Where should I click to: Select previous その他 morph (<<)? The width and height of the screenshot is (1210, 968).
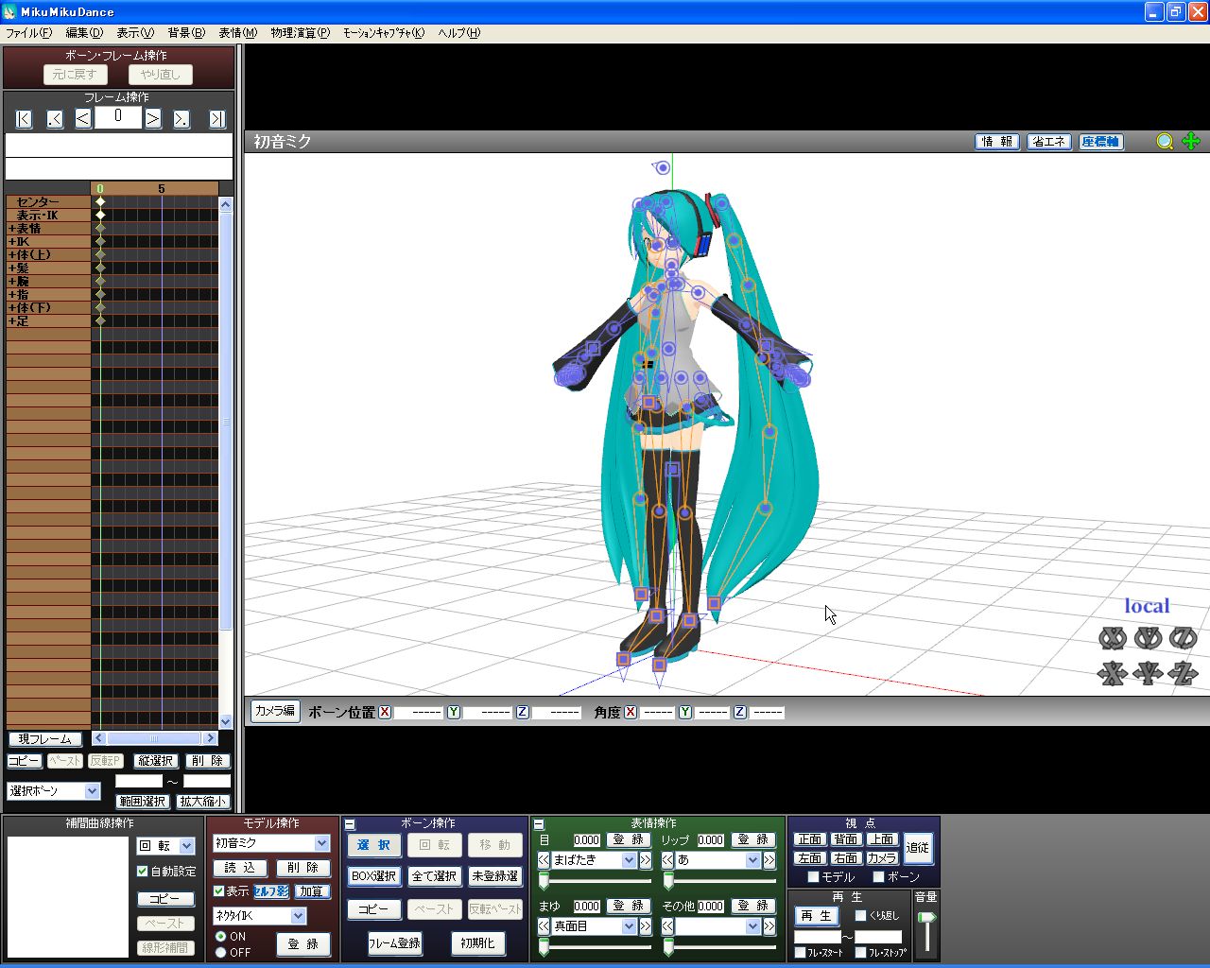[x=667, y=926]
